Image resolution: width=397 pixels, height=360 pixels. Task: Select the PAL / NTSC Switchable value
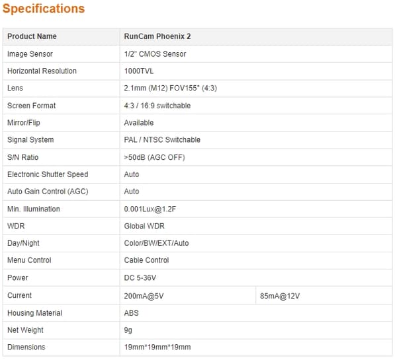[162, 140]
